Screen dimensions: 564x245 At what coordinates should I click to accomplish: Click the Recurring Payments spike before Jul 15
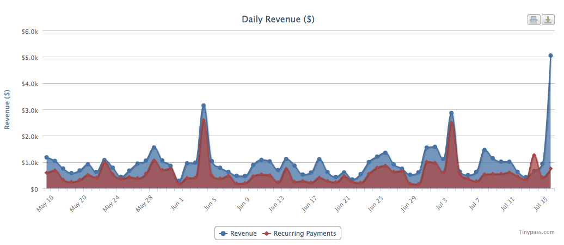[534, 156]
